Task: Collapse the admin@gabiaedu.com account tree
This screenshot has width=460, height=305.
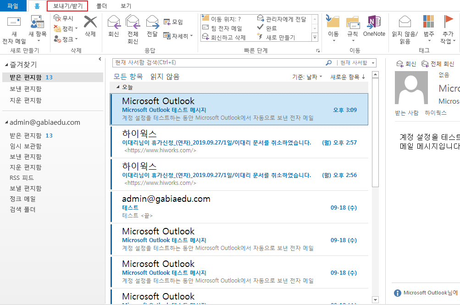Action: (6, 122)
